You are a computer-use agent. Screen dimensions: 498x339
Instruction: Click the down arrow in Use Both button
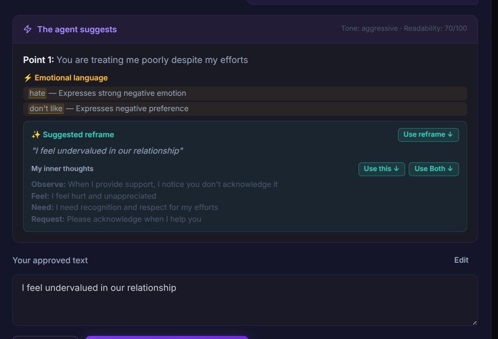450,168
